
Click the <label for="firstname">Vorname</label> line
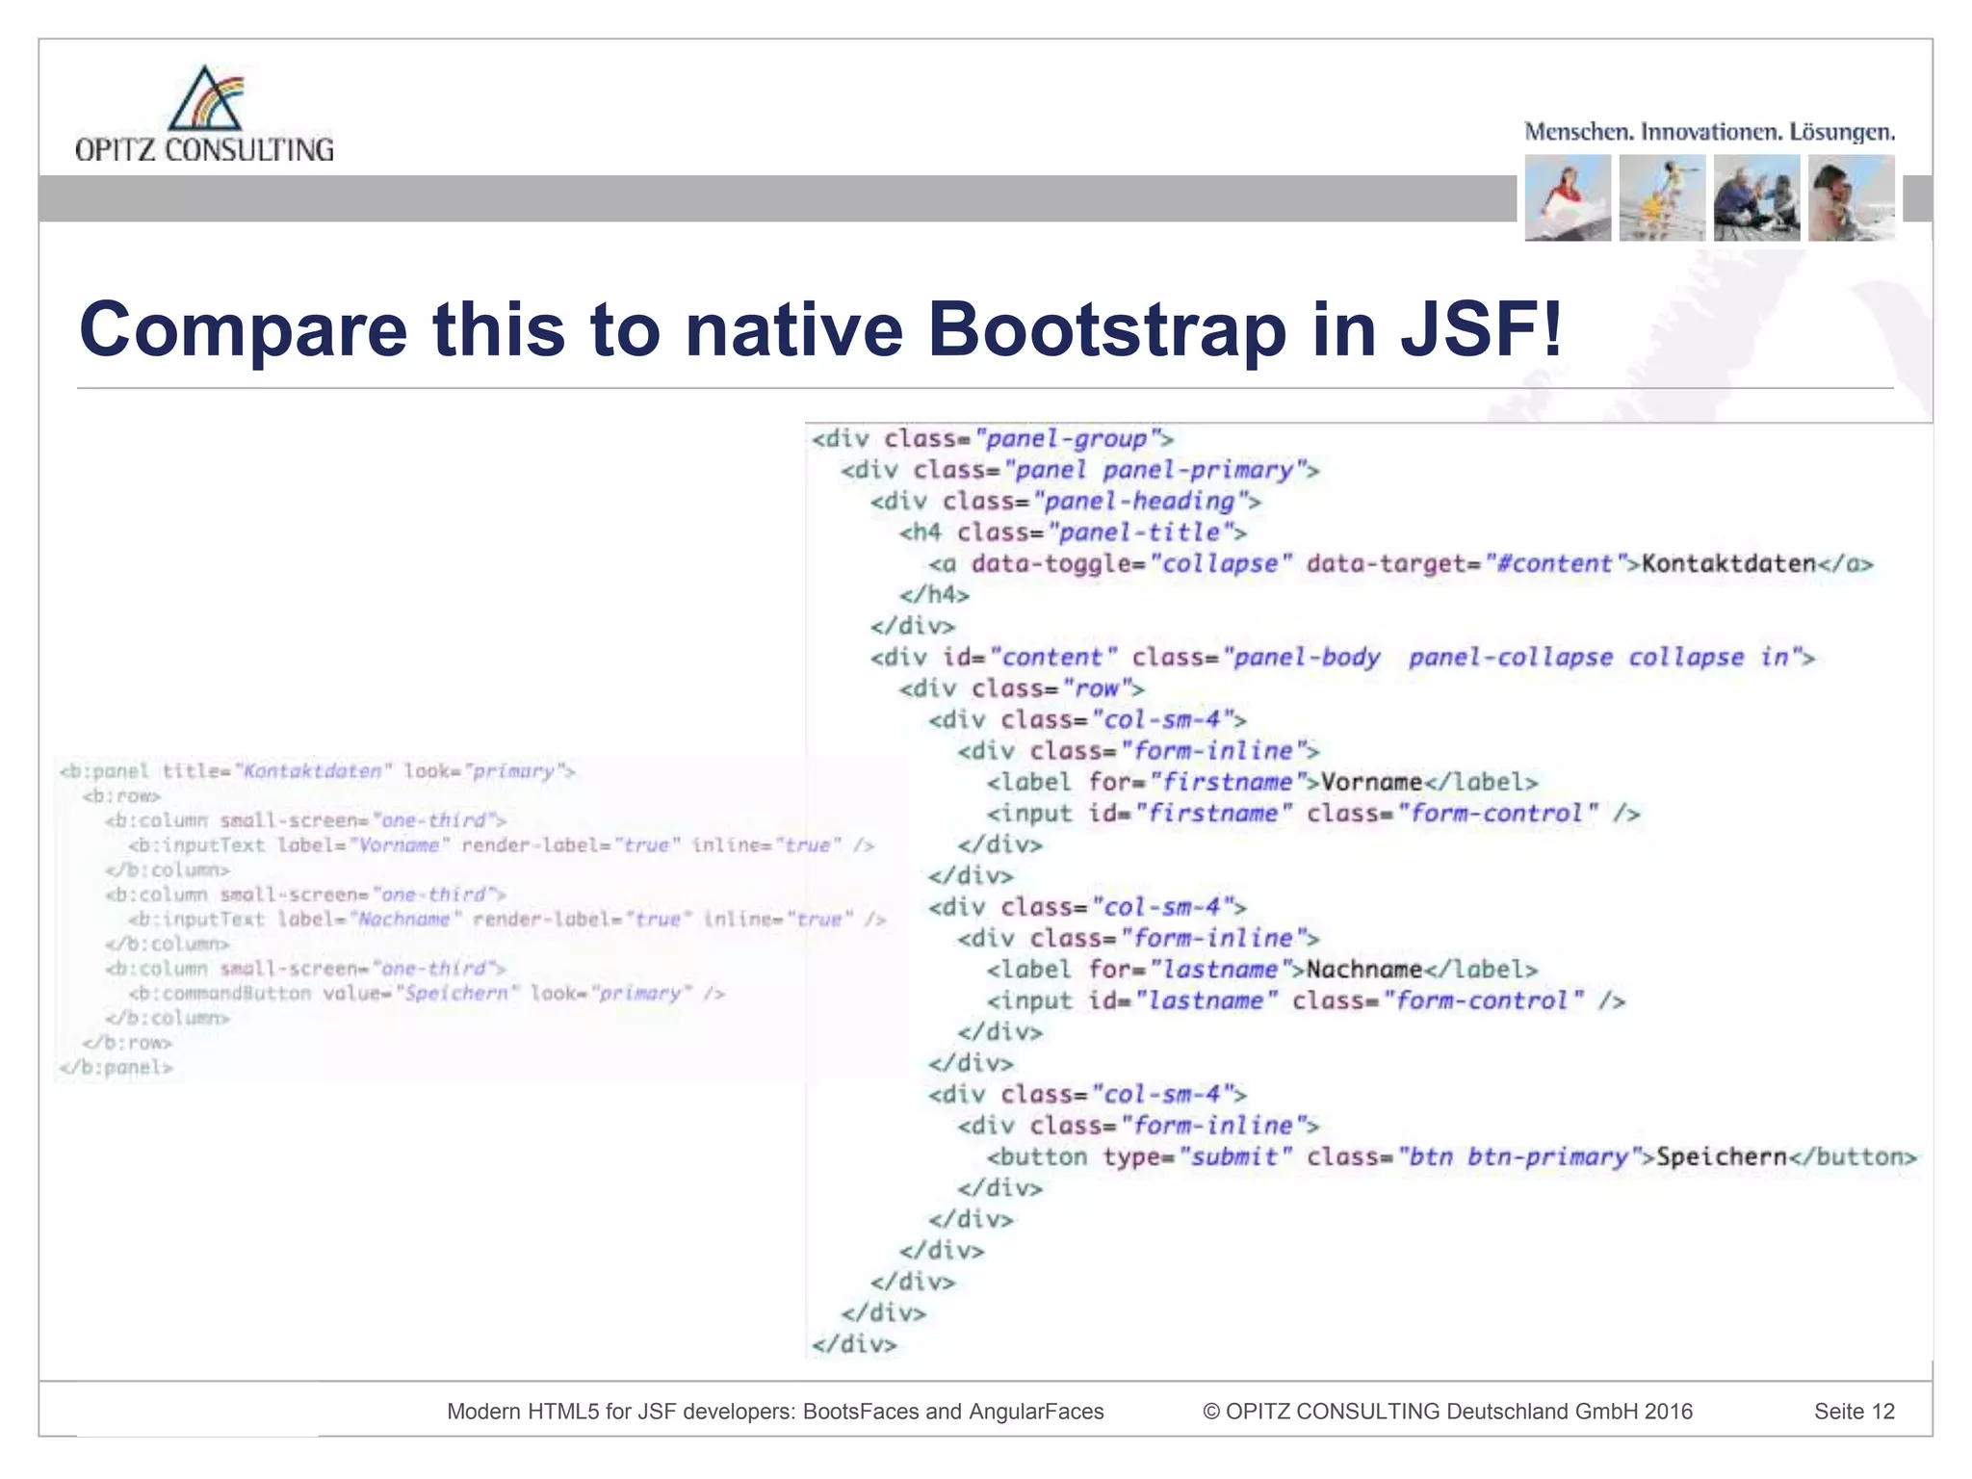pyautogui.click(x=1262, y=782)
